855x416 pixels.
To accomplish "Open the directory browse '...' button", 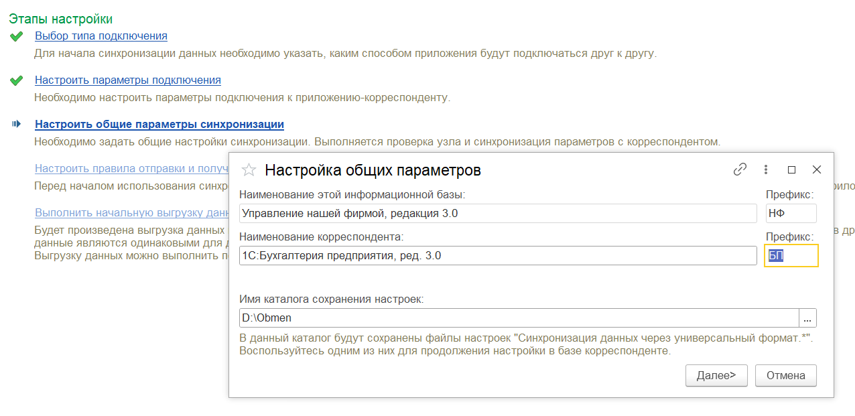I will (807, 318).
